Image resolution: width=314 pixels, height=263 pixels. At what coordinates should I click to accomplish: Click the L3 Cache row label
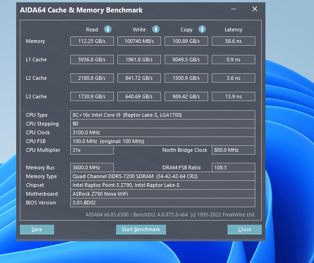click(36, 96)
